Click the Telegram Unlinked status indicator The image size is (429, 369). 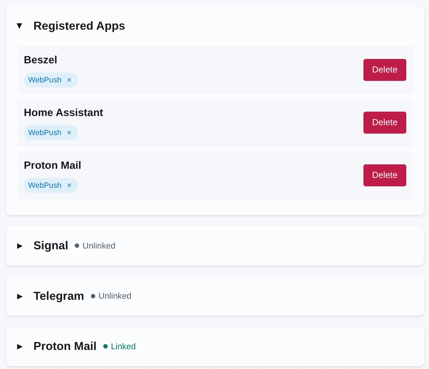coord(111,296)
